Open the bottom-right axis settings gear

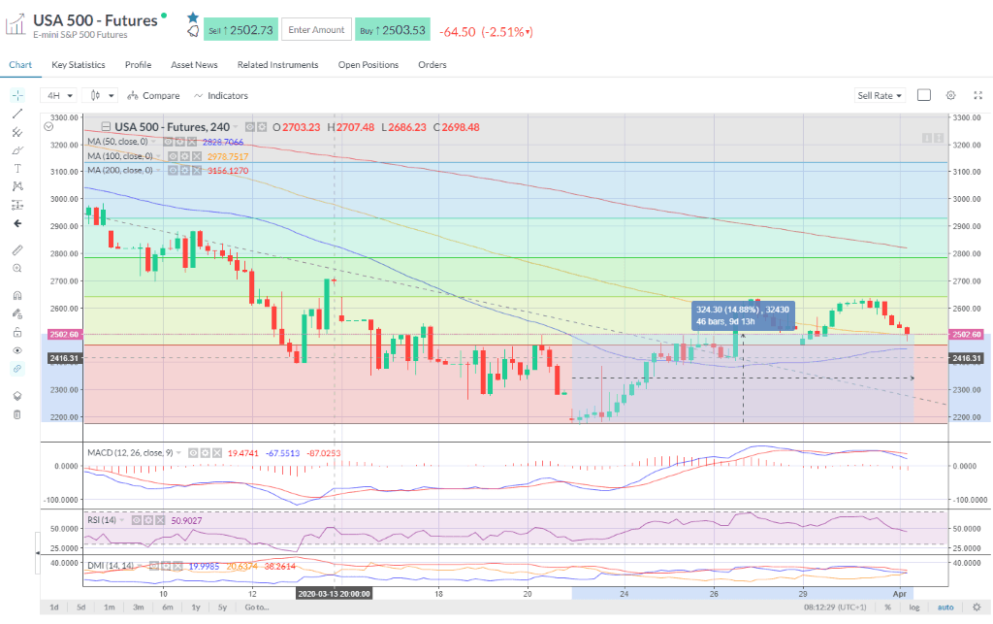977,607
